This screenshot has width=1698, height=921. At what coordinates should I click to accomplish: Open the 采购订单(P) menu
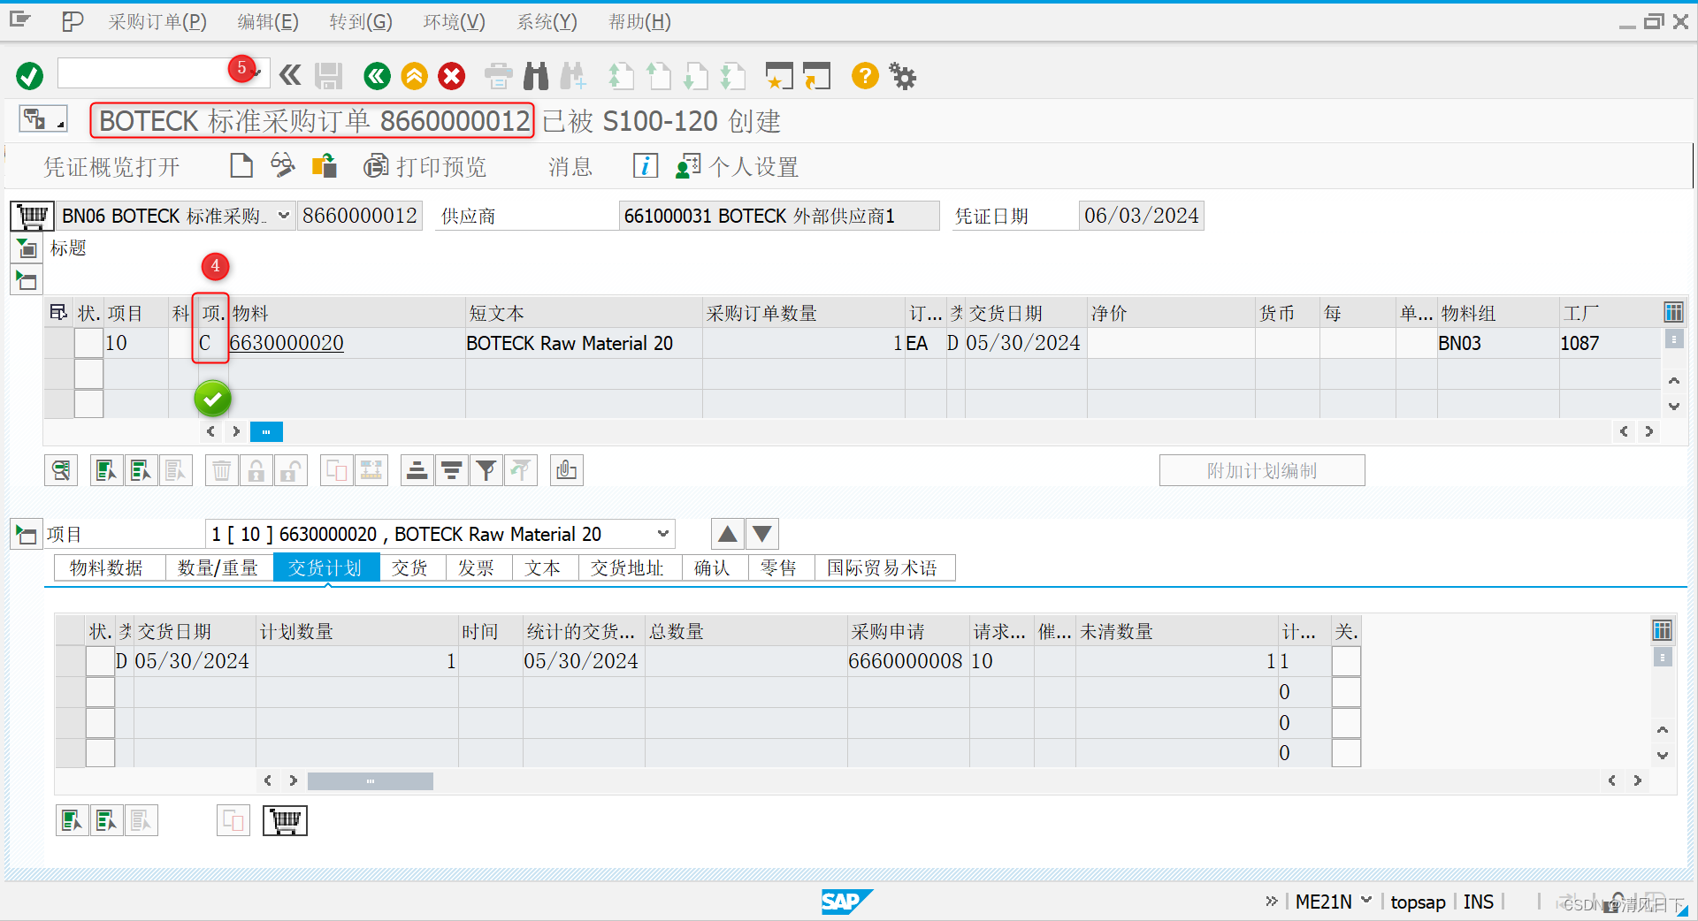pos(157,22)
